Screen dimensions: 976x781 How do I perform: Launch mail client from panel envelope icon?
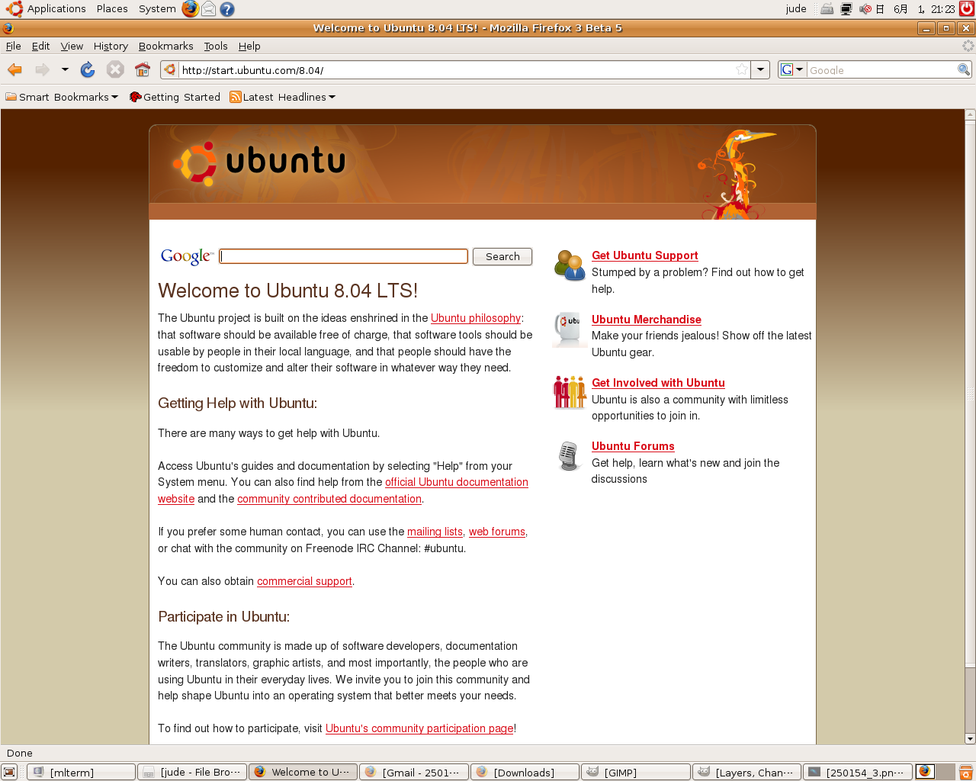208,9
